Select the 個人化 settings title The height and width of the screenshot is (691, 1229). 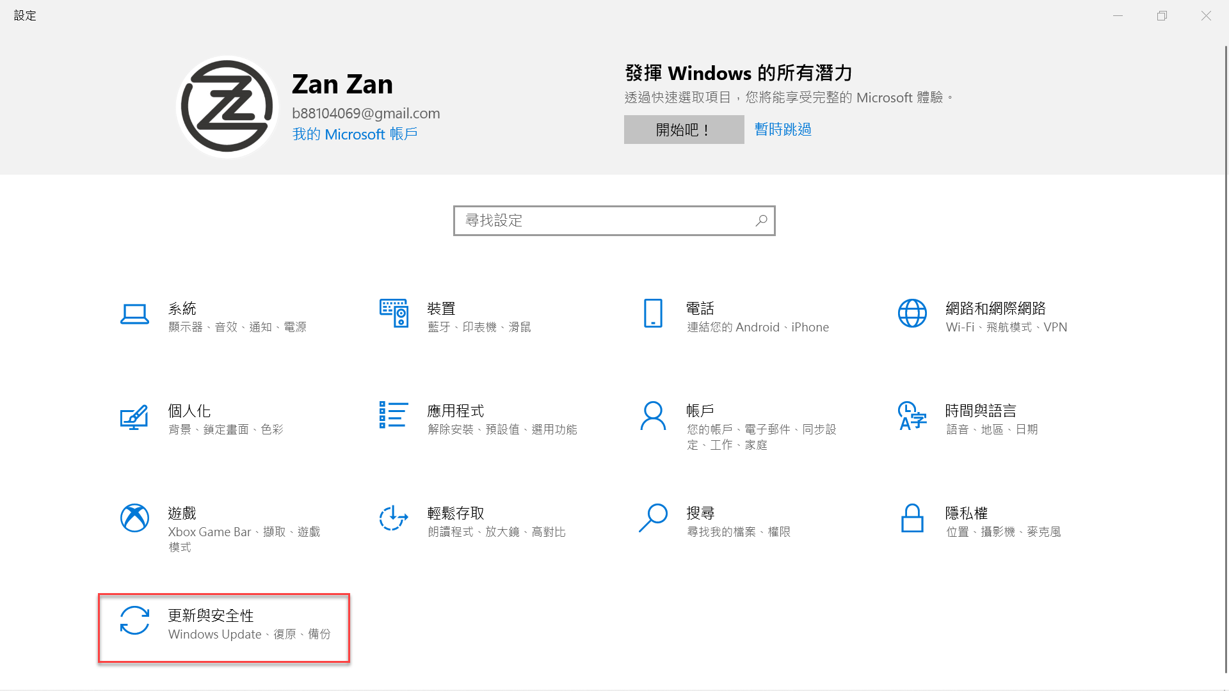click(x=189, y=411)
